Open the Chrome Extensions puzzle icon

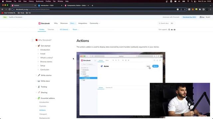[x=200, y=9]
